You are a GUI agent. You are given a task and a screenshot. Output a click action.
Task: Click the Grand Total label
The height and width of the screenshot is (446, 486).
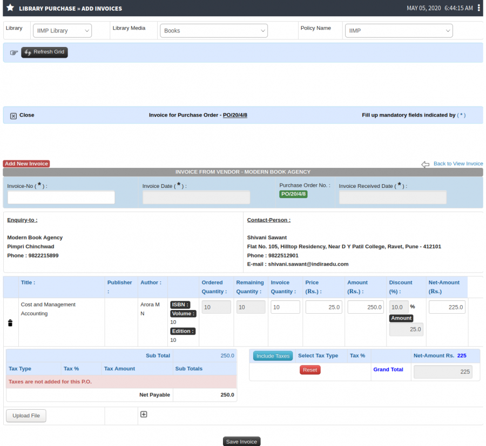(388, 369)
